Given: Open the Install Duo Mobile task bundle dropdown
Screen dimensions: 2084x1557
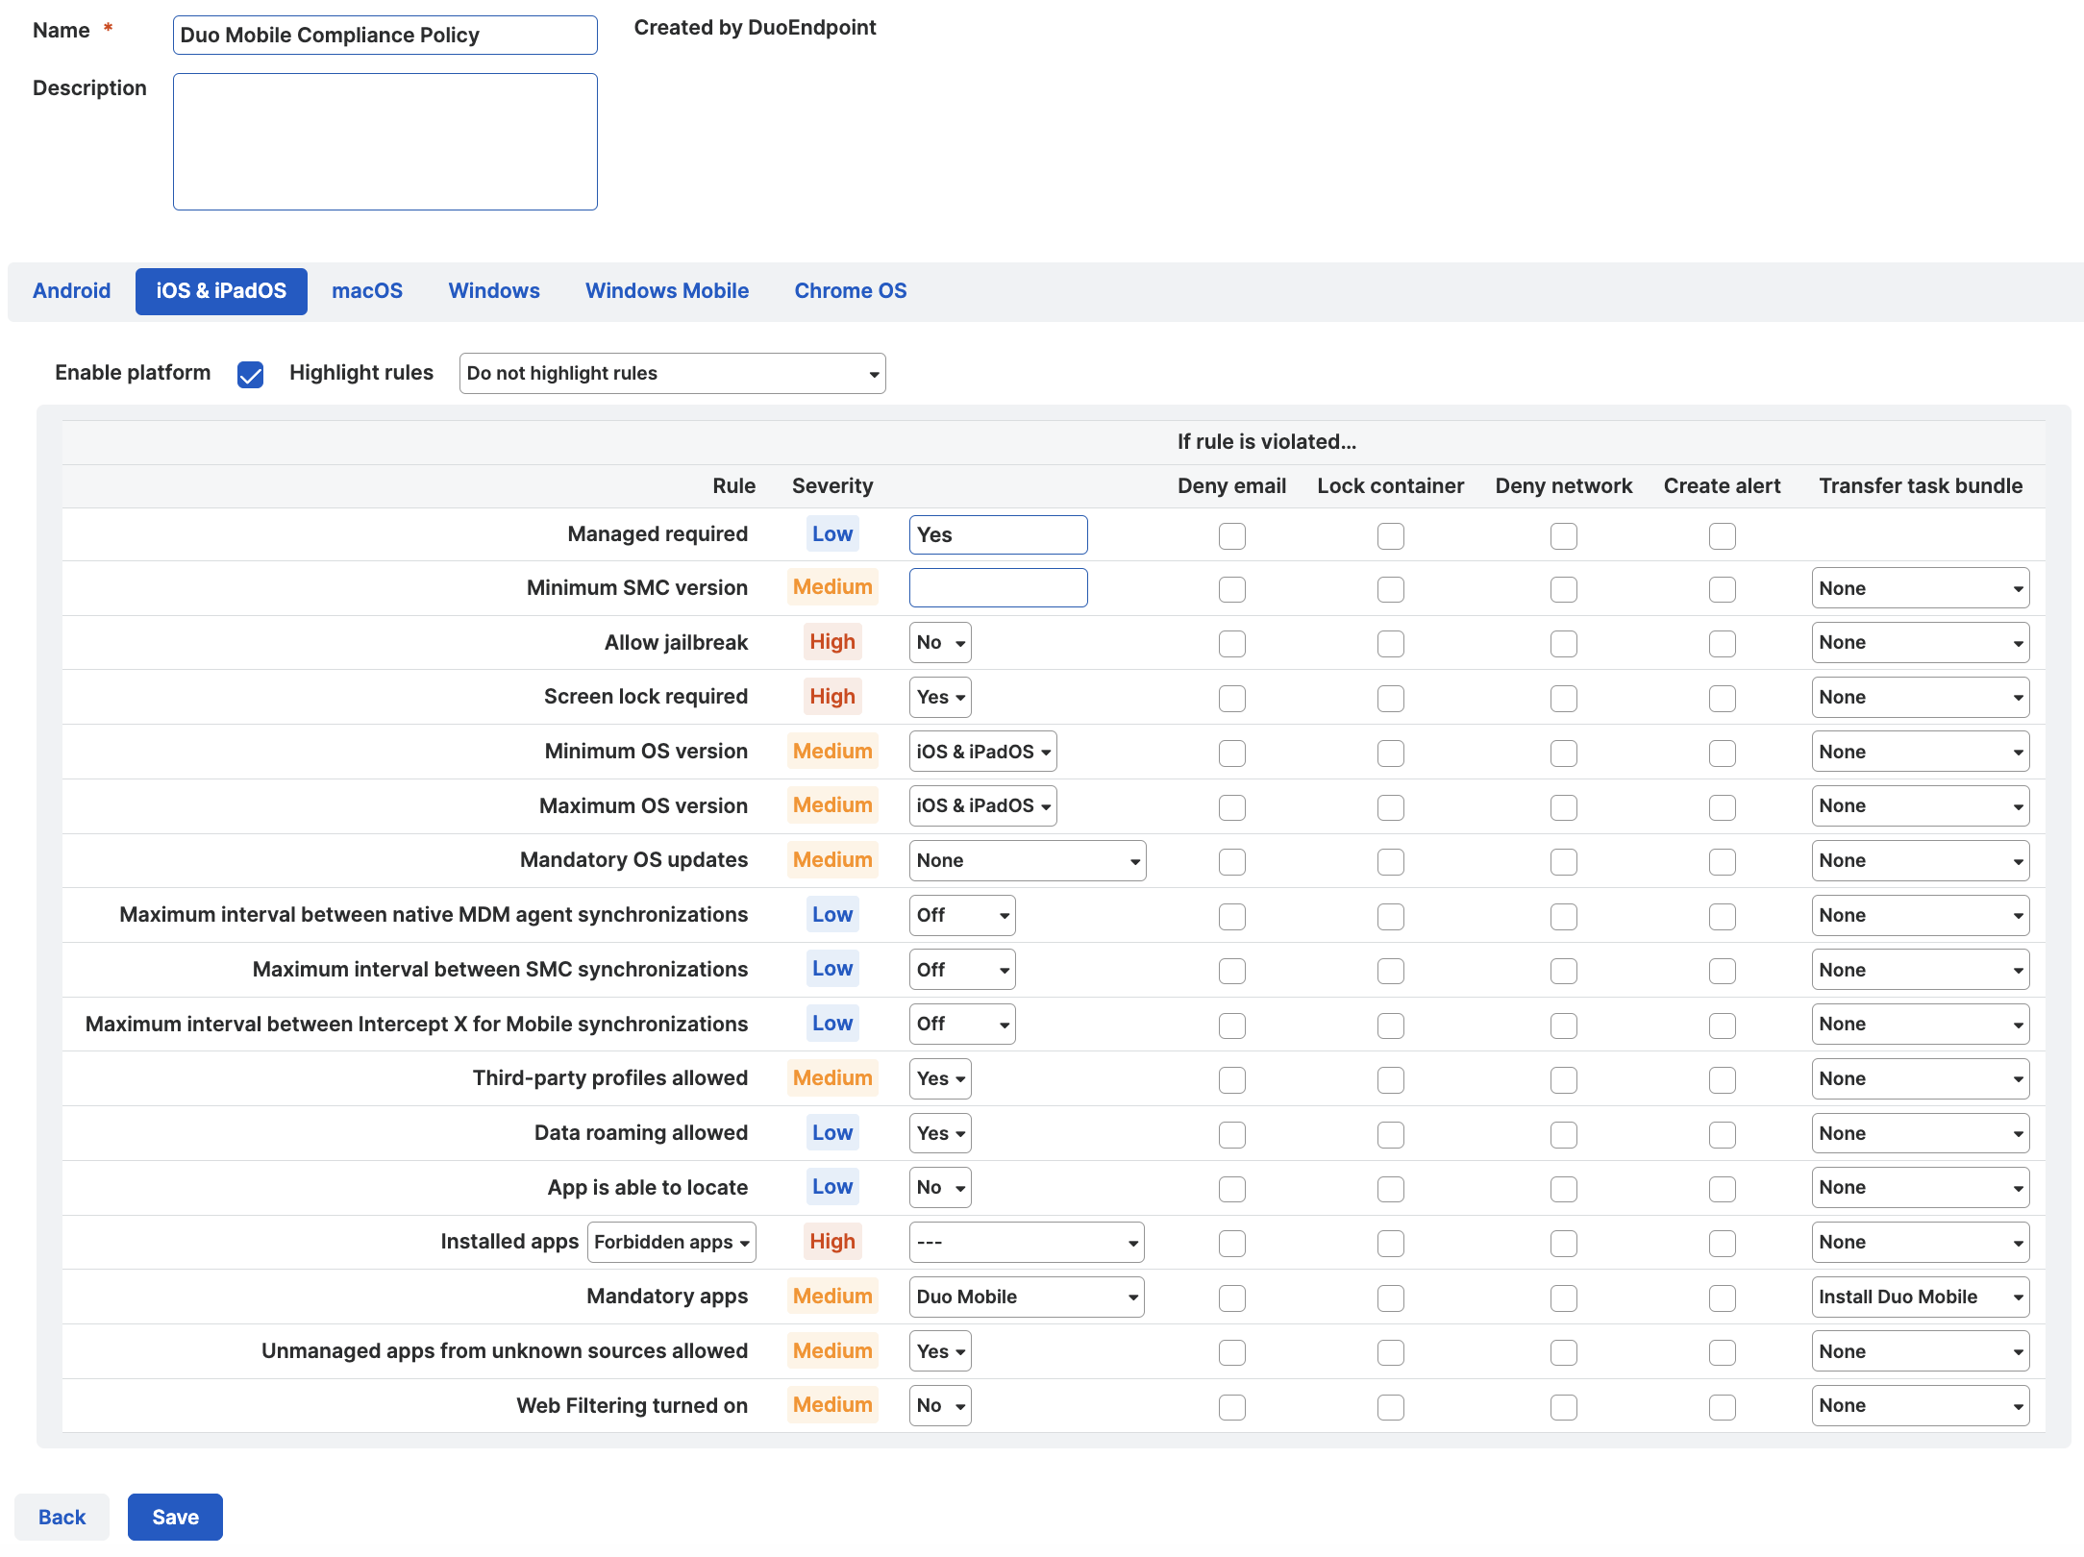Looking at the screenshot, I should [x=1919, y=1297].
